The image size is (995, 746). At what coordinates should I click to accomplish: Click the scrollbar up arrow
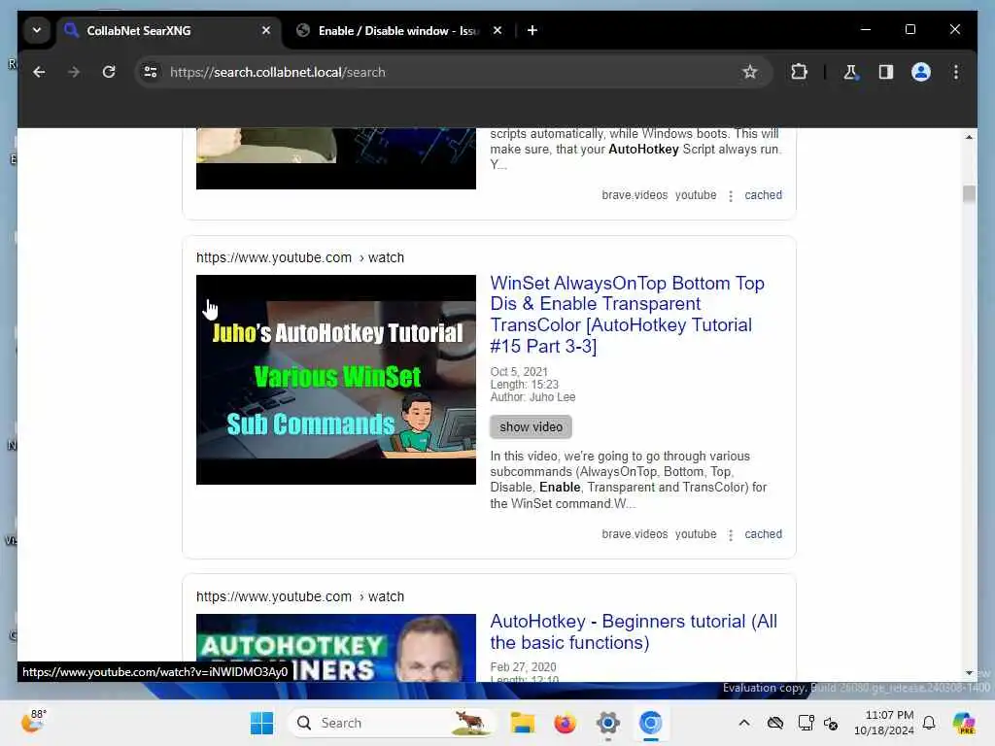point(969,137)
